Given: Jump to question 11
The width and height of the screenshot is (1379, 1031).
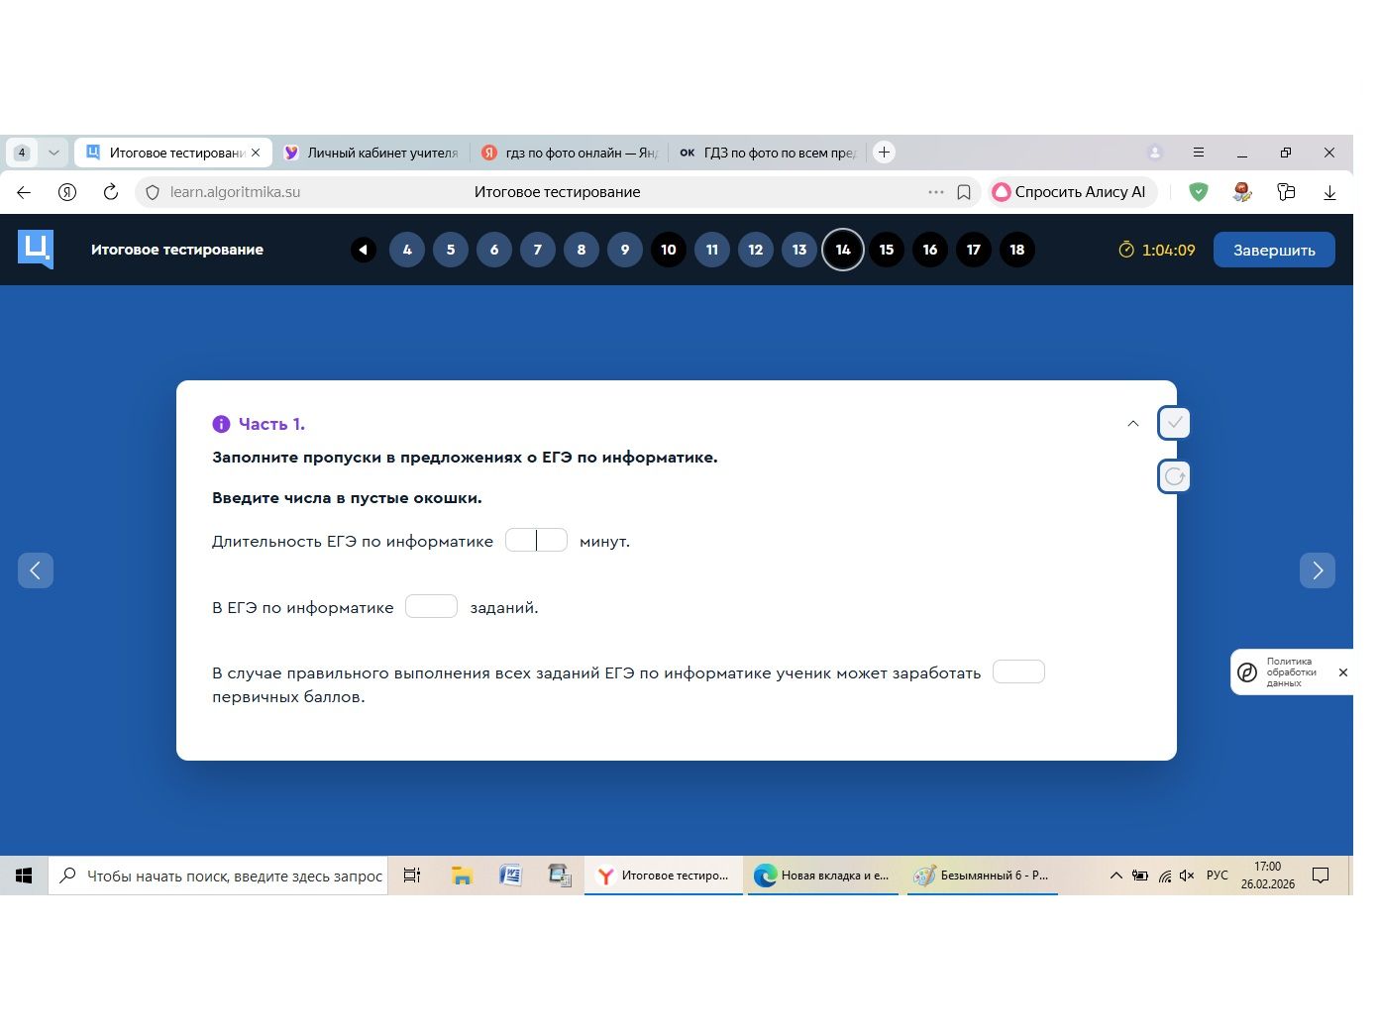Looking at the screenshot, I should click(712, 250).
